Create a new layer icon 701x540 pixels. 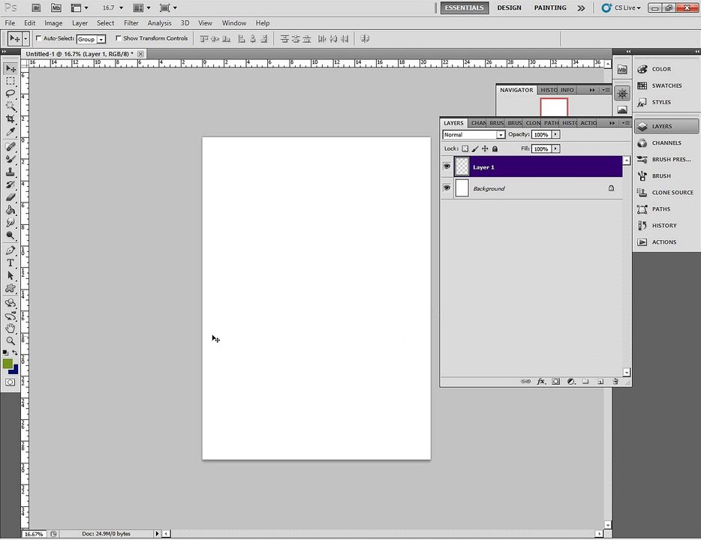coord(600,382)
